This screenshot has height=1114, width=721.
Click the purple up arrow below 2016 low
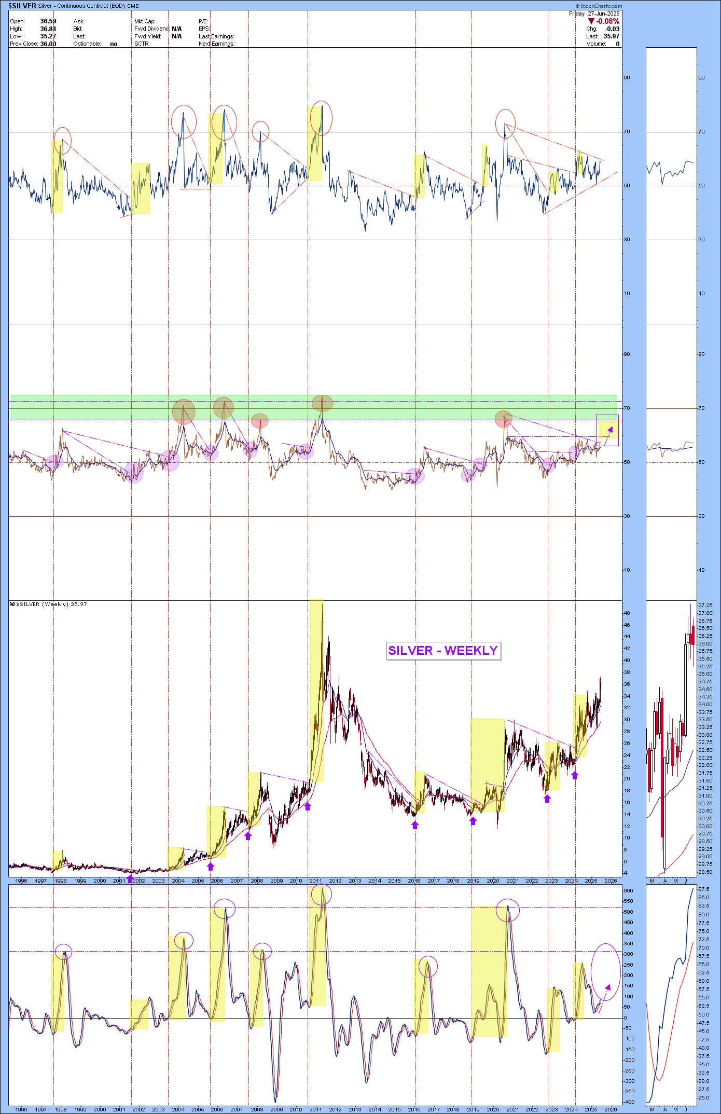[415, 825]
